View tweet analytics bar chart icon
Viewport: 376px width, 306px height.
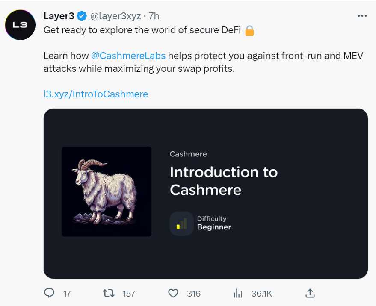[x=238, y=293]
